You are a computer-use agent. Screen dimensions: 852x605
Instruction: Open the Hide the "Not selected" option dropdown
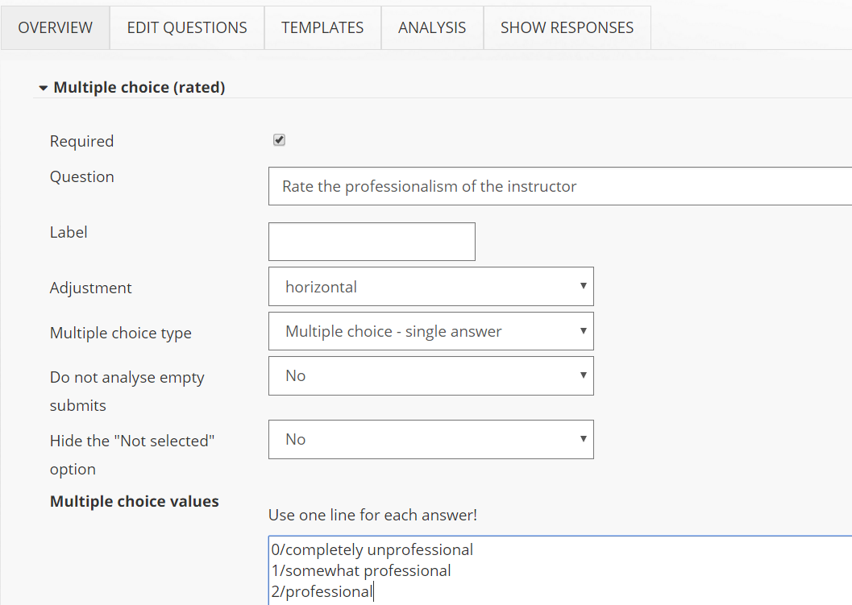pos(431,439)
